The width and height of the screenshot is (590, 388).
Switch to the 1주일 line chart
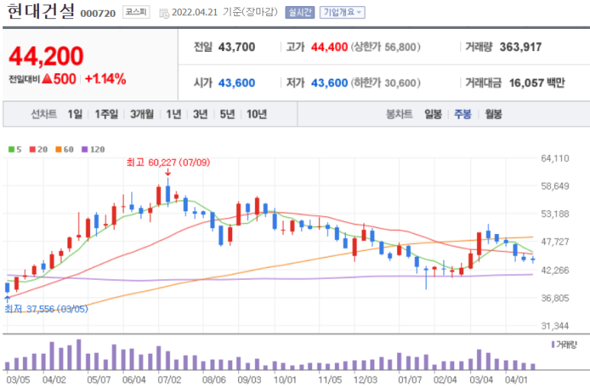click(x=107, y=114)
